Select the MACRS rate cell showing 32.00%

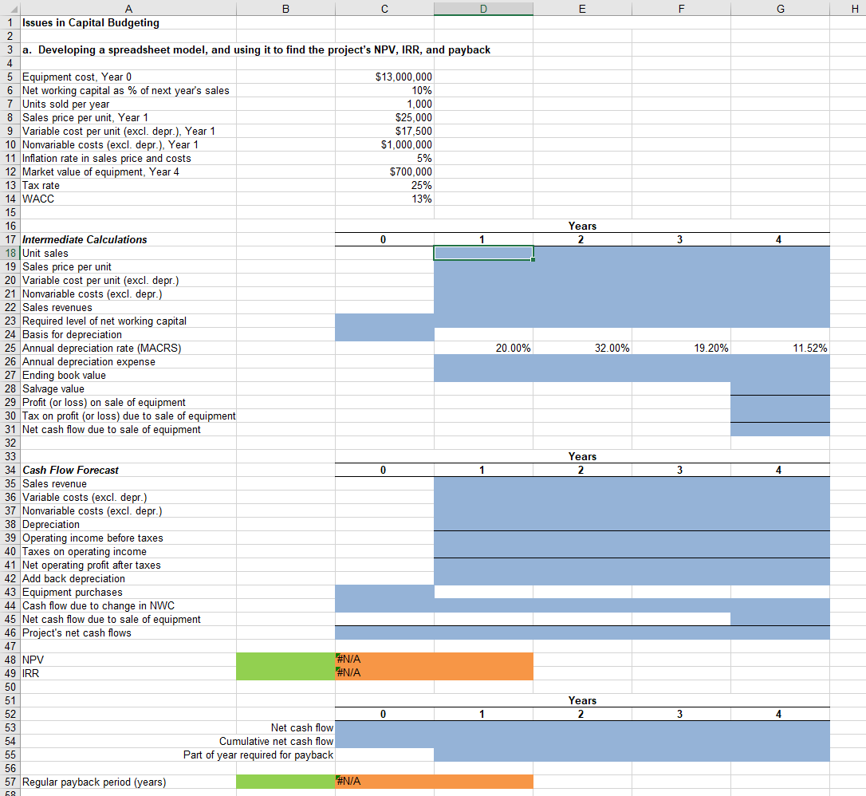(582, 348)
